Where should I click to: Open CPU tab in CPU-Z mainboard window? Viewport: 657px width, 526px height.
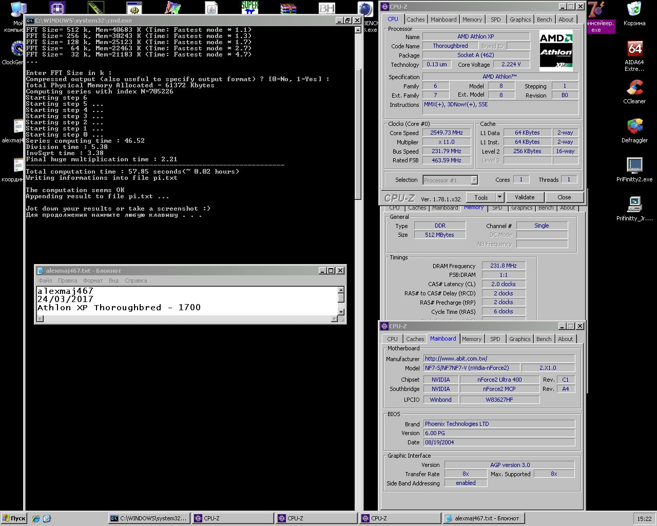pos(393,339)
